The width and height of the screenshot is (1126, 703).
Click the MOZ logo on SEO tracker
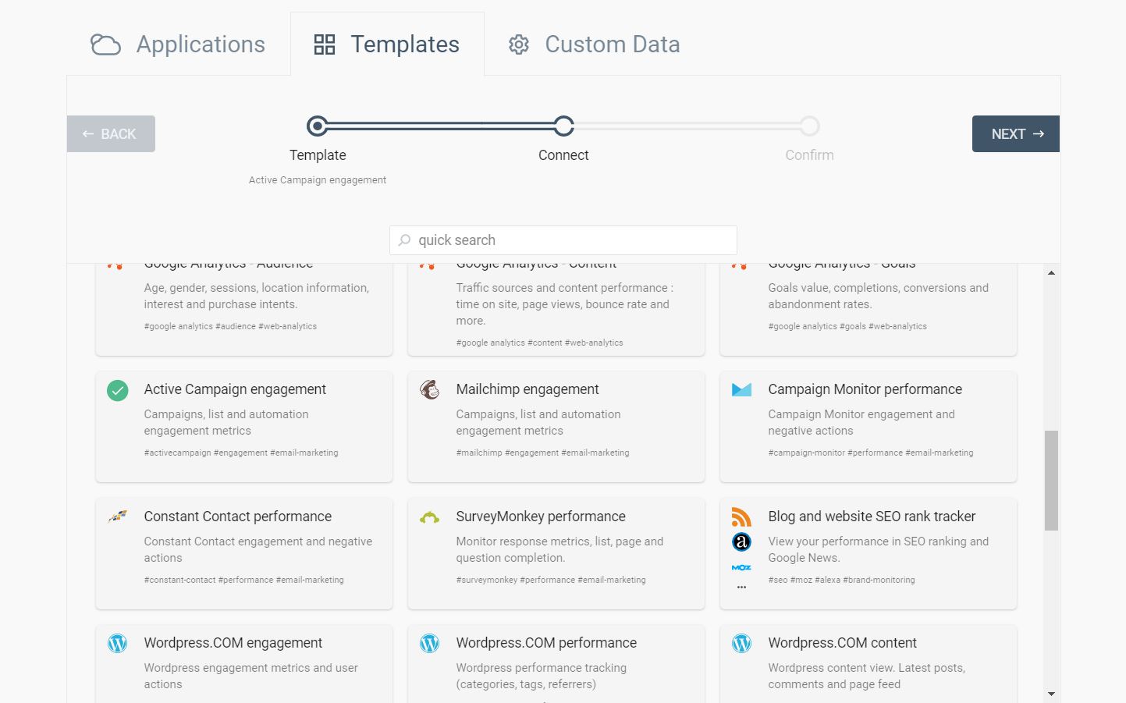[741, 567]
